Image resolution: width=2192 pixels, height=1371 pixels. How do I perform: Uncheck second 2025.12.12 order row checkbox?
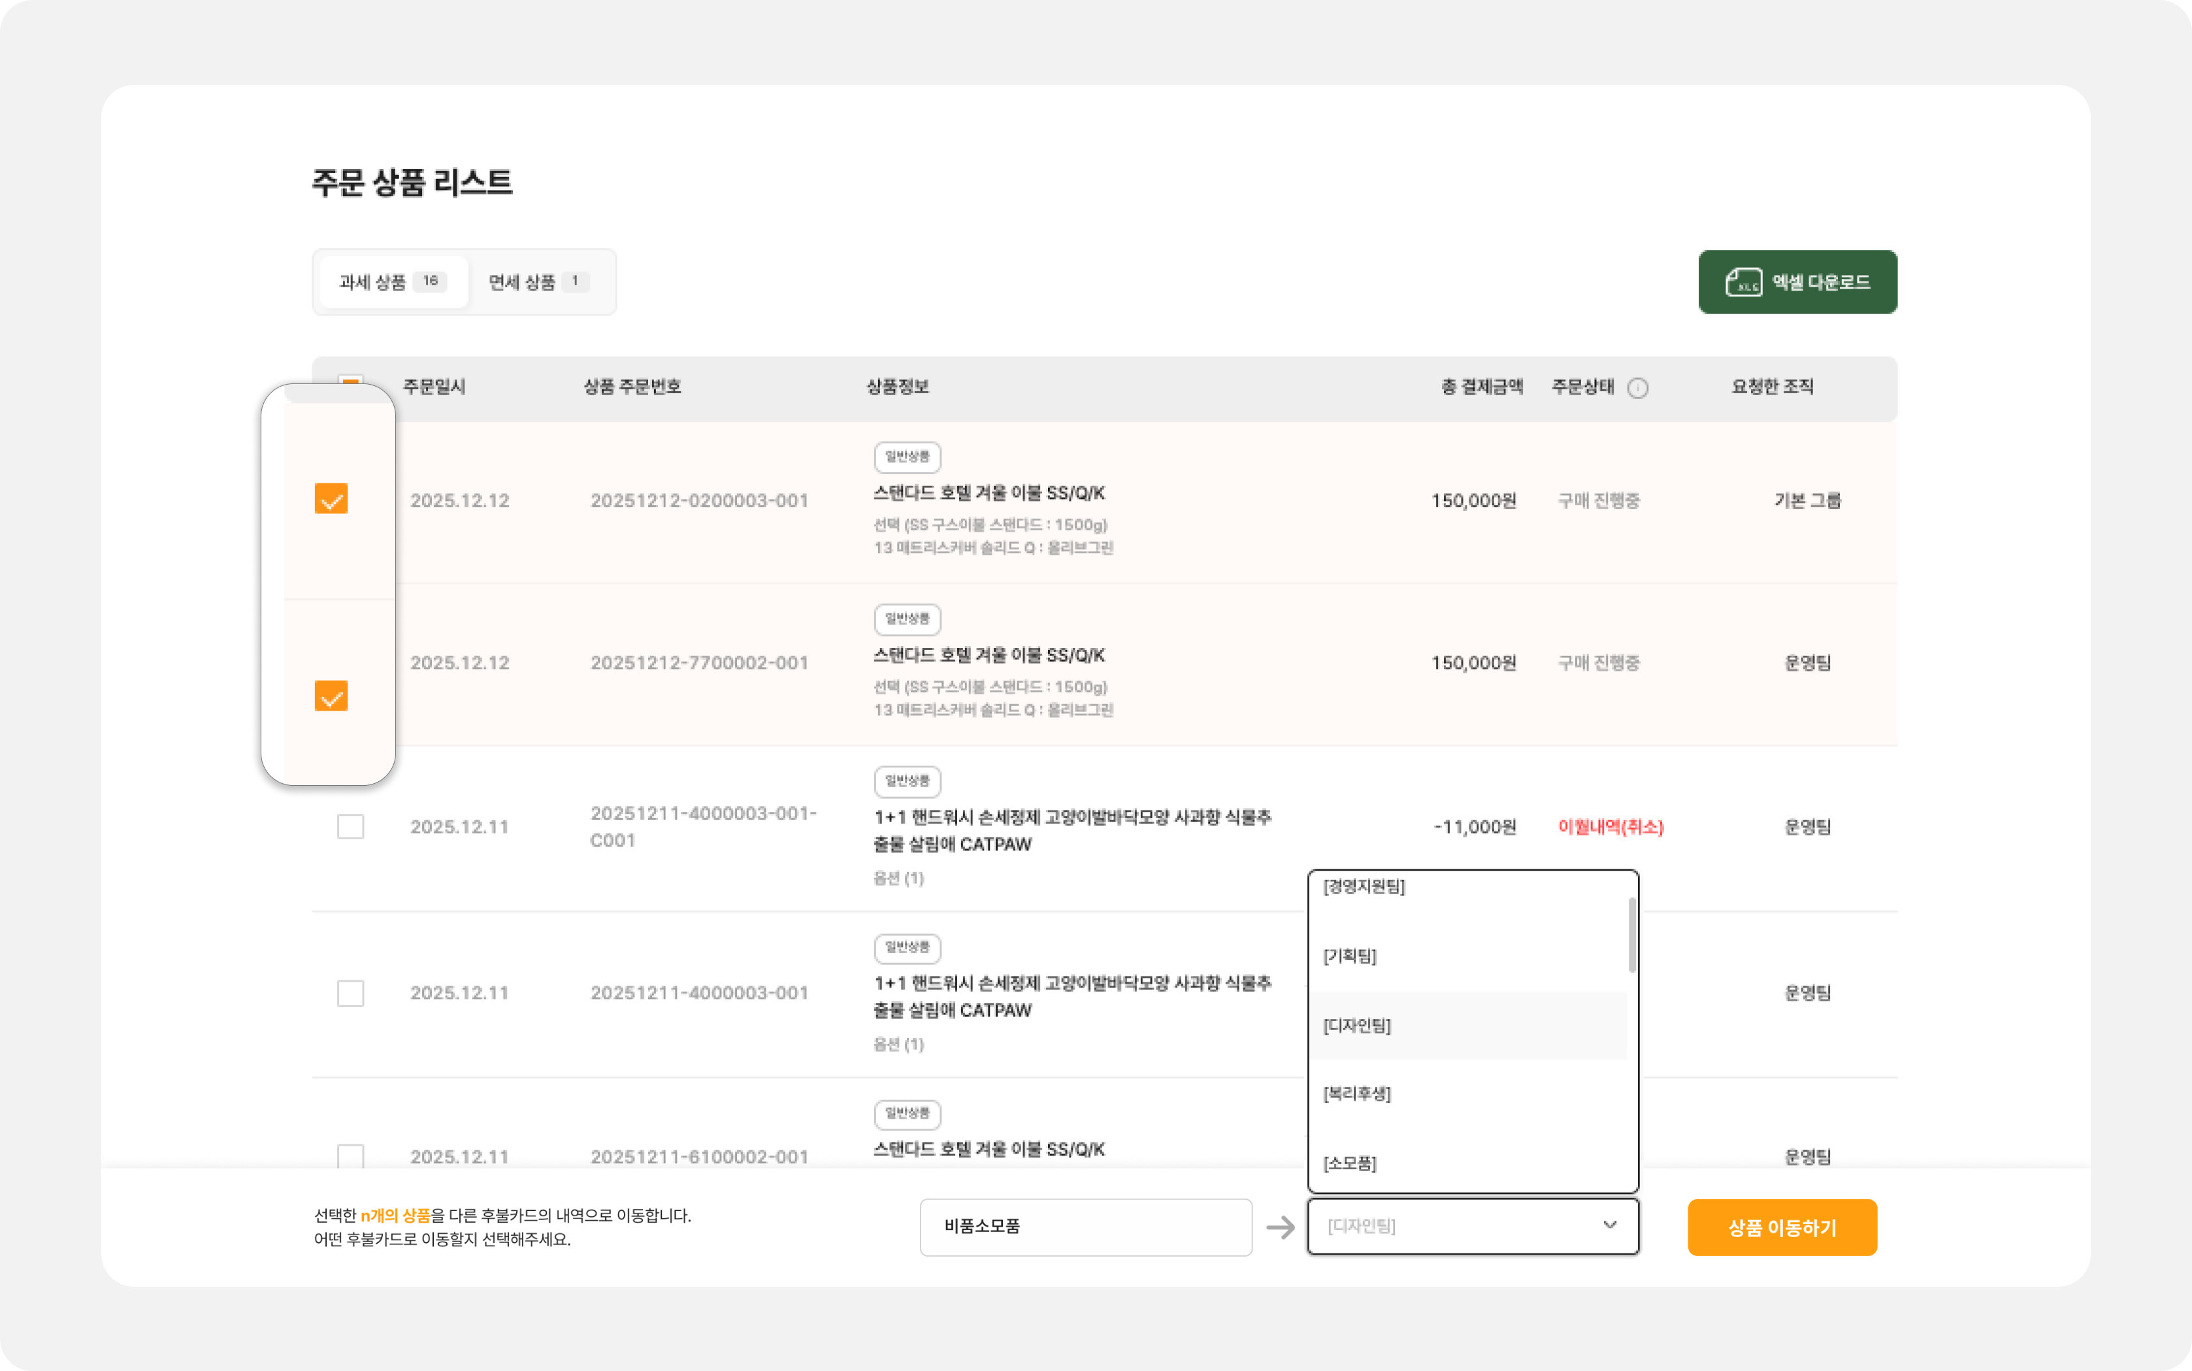click(331, 696)
